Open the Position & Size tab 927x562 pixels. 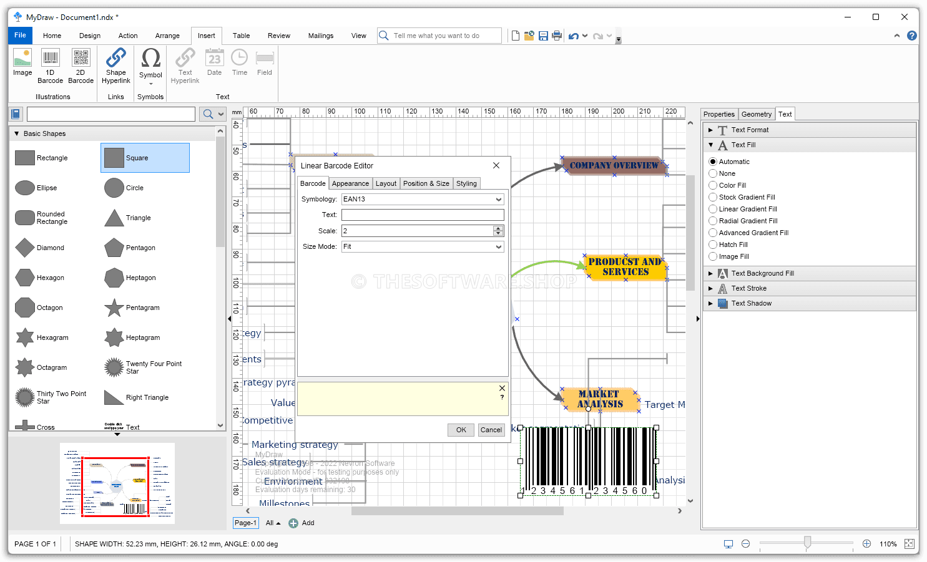[426, 183]
